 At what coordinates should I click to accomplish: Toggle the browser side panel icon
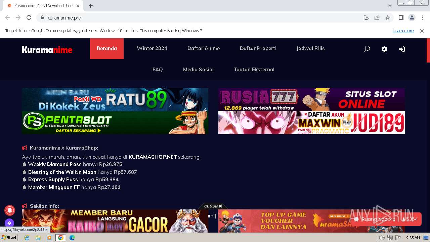[401, 17]
